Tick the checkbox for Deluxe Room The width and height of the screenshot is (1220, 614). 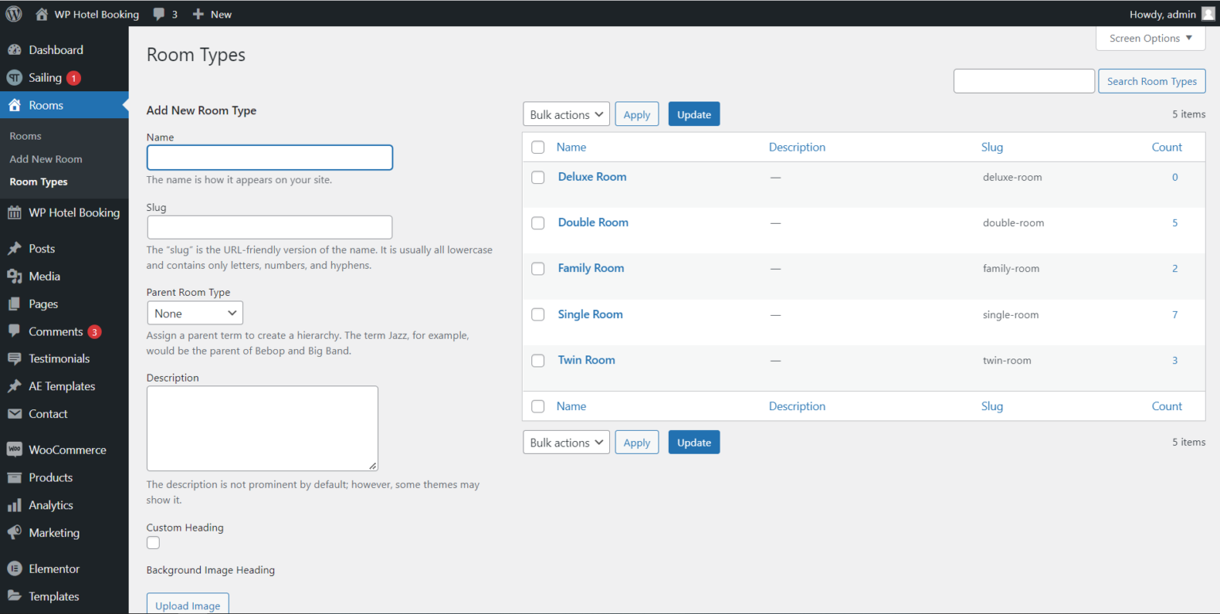538,178
